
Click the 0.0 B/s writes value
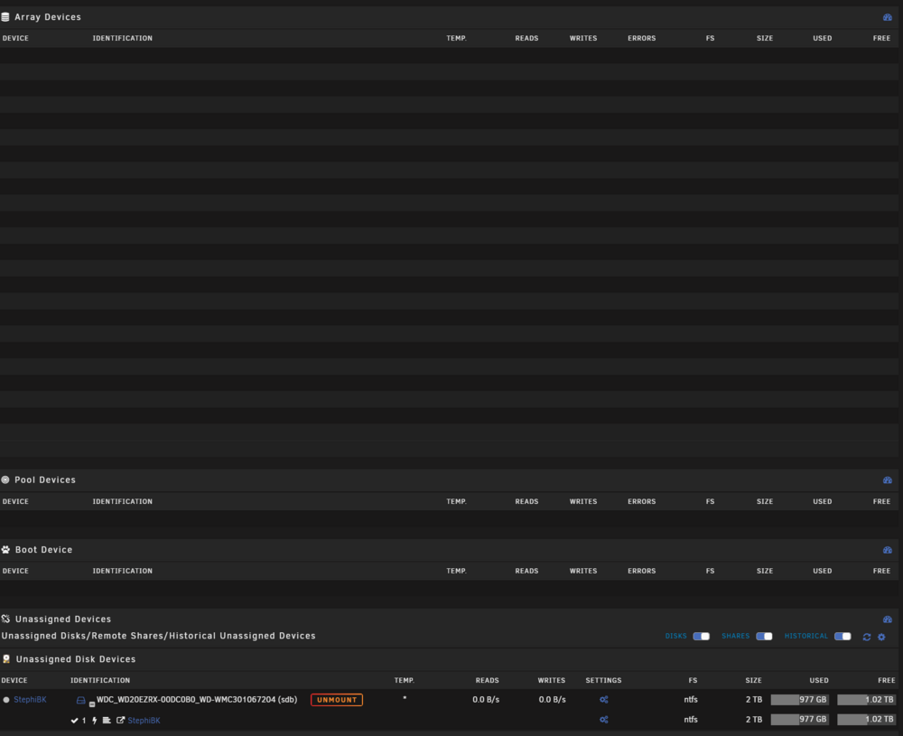coord(553,700)
